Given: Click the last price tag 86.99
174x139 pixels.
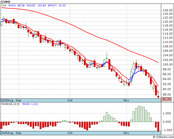Looking at the screenshot, I should click(x=167, y=99).
